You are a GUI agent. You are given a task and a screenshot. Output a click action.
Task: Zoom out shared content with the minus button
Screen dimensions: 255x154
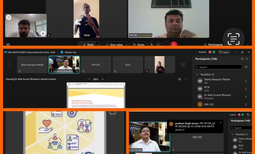[x=89, y=79]
